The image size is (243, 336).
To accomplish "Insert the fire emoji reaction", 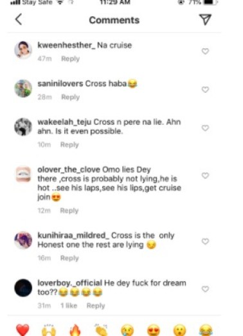I will click(x=75, y=330).
